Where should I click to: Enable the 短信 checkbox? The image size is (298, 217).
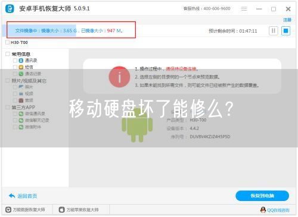tap(15, 67)
